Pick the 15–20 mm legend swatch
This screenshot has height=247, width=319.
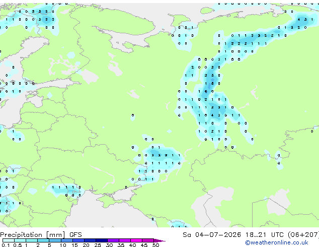click(78, 240)
